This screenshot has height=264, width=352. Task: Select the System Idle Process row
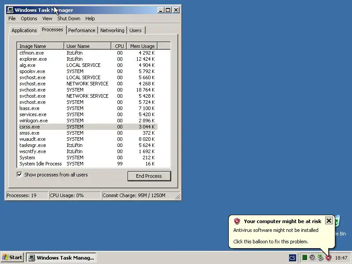pyautogui.click(x=88, y=164)
